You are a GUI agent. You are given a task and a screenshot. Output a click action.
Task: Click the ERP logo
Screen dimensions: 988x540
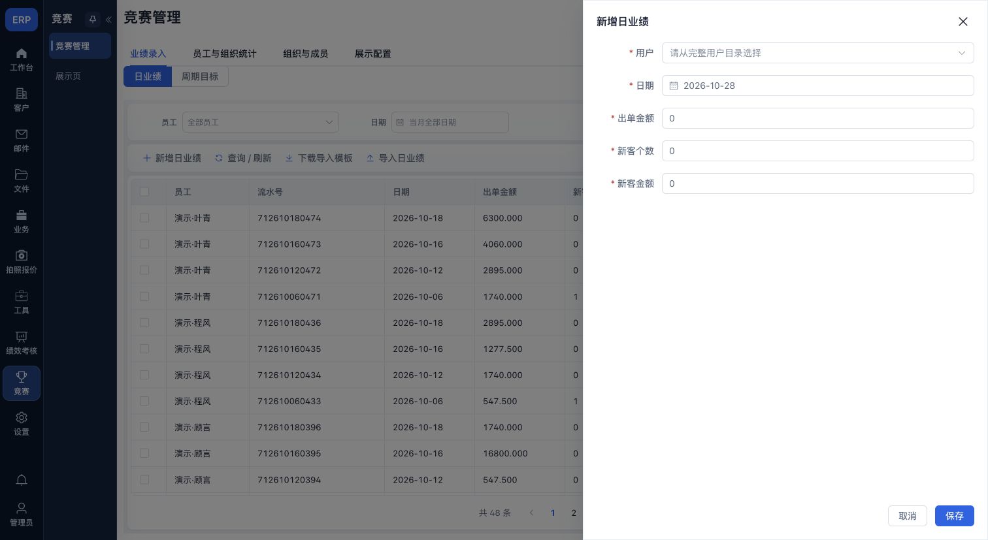(22, 20)
